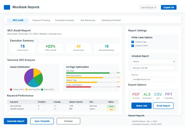This screenshot has width=185, height=131.
Task: Toggle the Custom Colors checkbox
Action: click(133, 46)
